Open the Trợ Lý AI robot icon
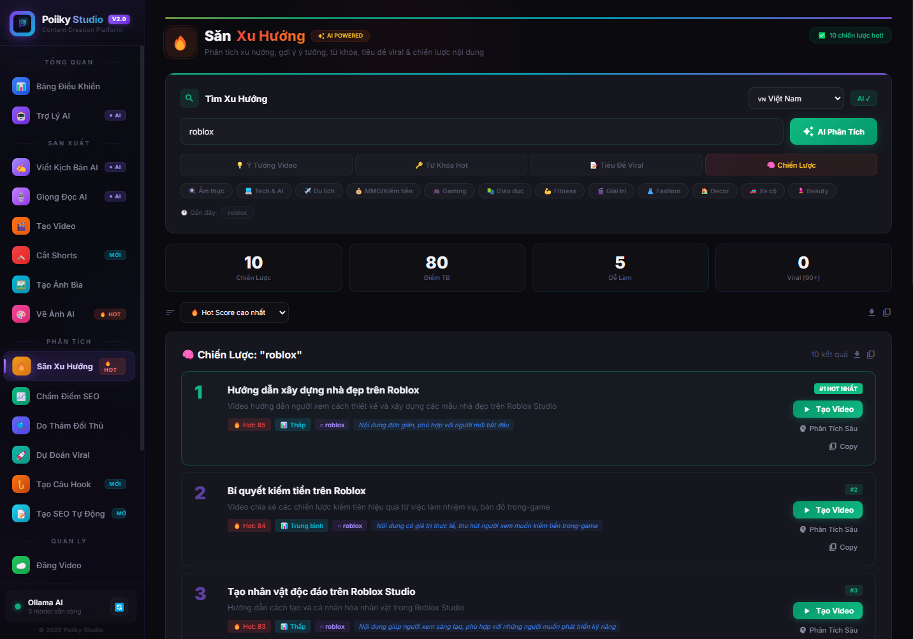Image resolution: width=913 pixels, height=639 pixels. click(21, 115)
